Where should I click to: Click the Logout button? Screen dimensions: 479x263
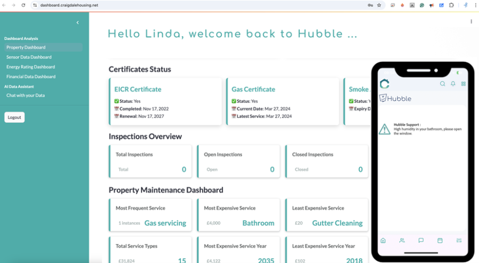[x=14, y=117]
